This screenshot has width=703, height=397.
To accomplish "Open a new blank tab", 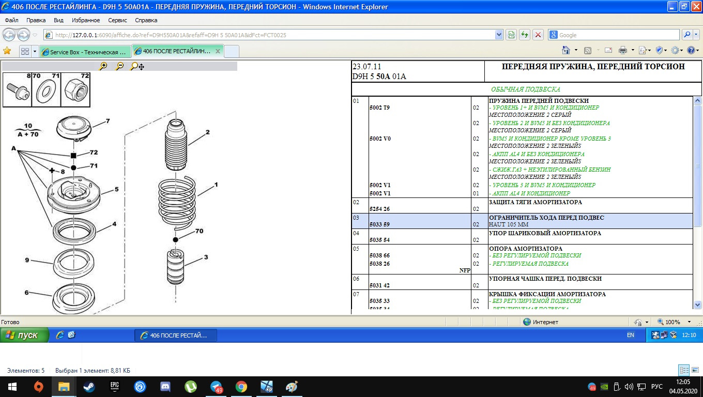I will pyautogui.click(x=232, y=52).
